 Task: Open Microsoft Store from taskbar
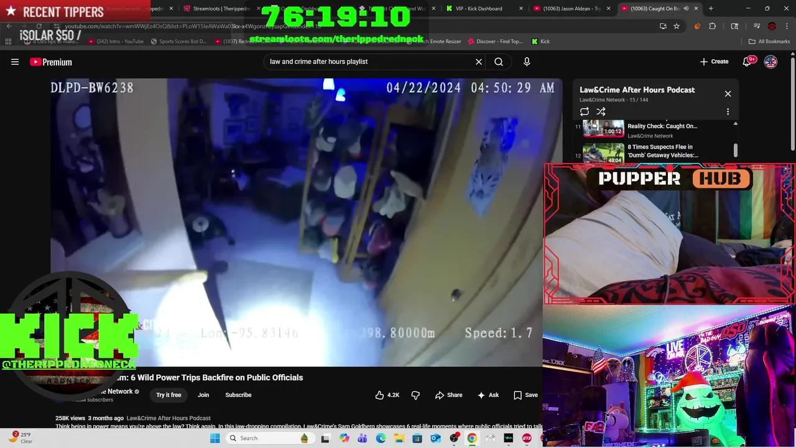pos(417,438)
